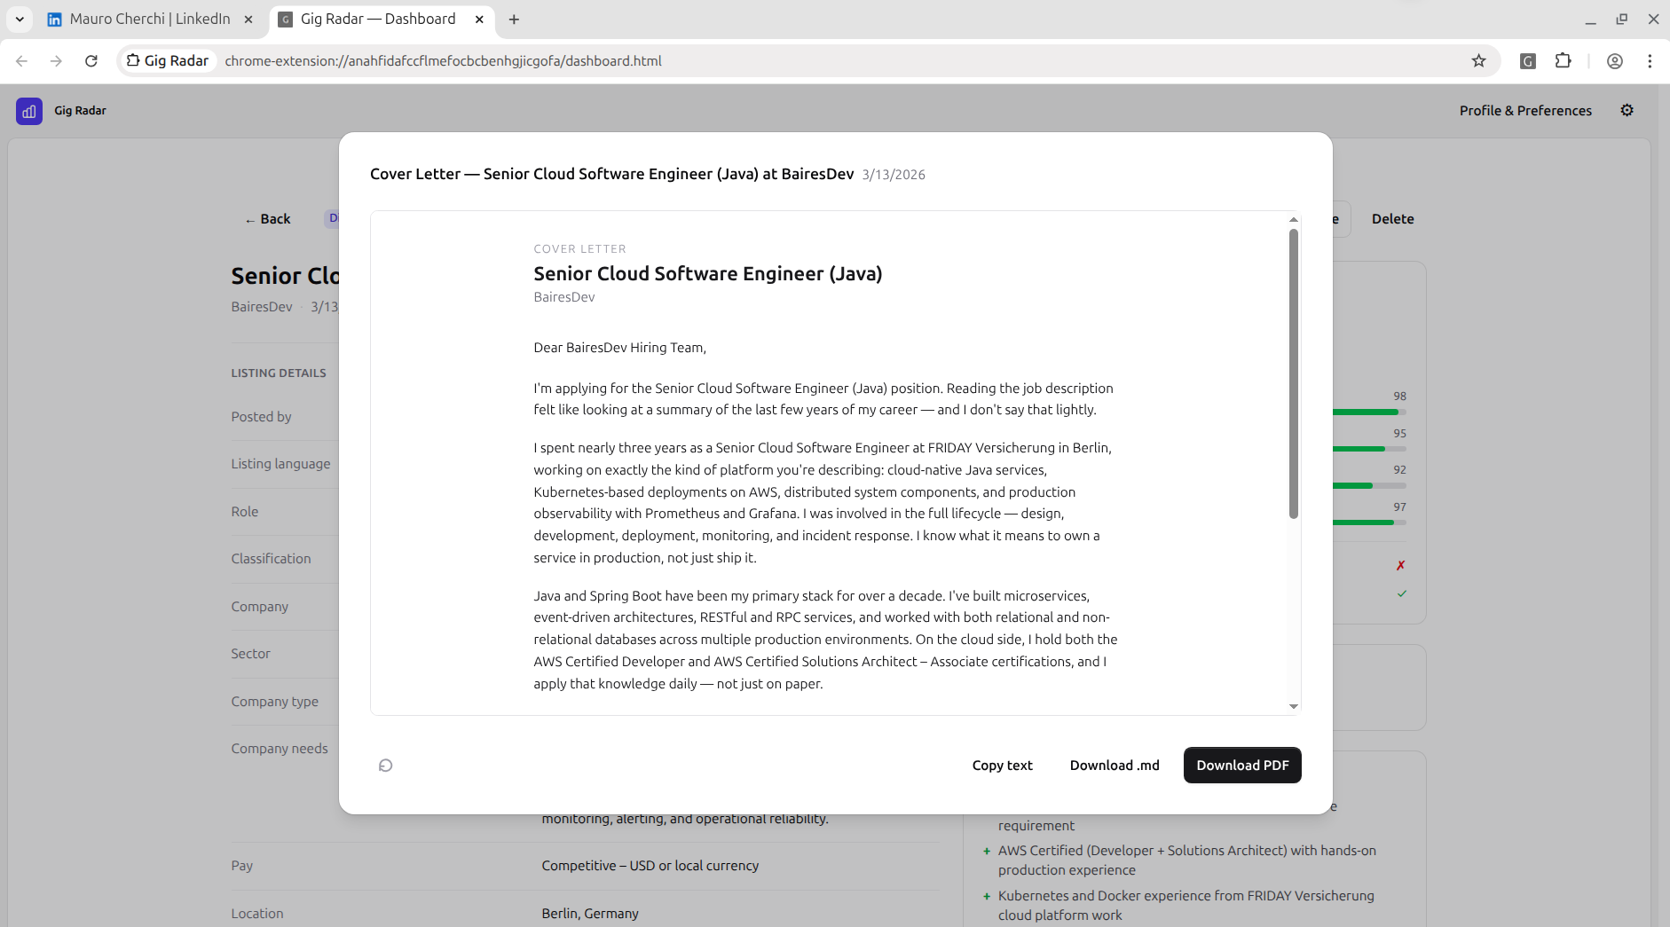Viewport: 1670px width, 927px height.
Task: Open the Chrome extensions puzzle icon
Action: coord(1564,60)
